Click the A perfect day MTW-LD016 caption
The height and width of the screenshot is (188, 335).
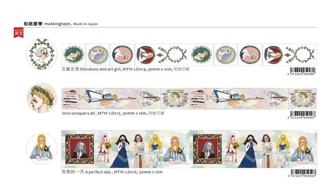pos(112,172)
